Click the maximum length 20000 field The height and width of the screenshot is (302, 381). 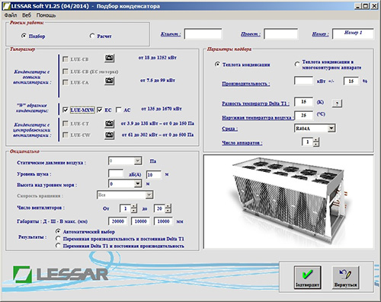pos(118,221)
